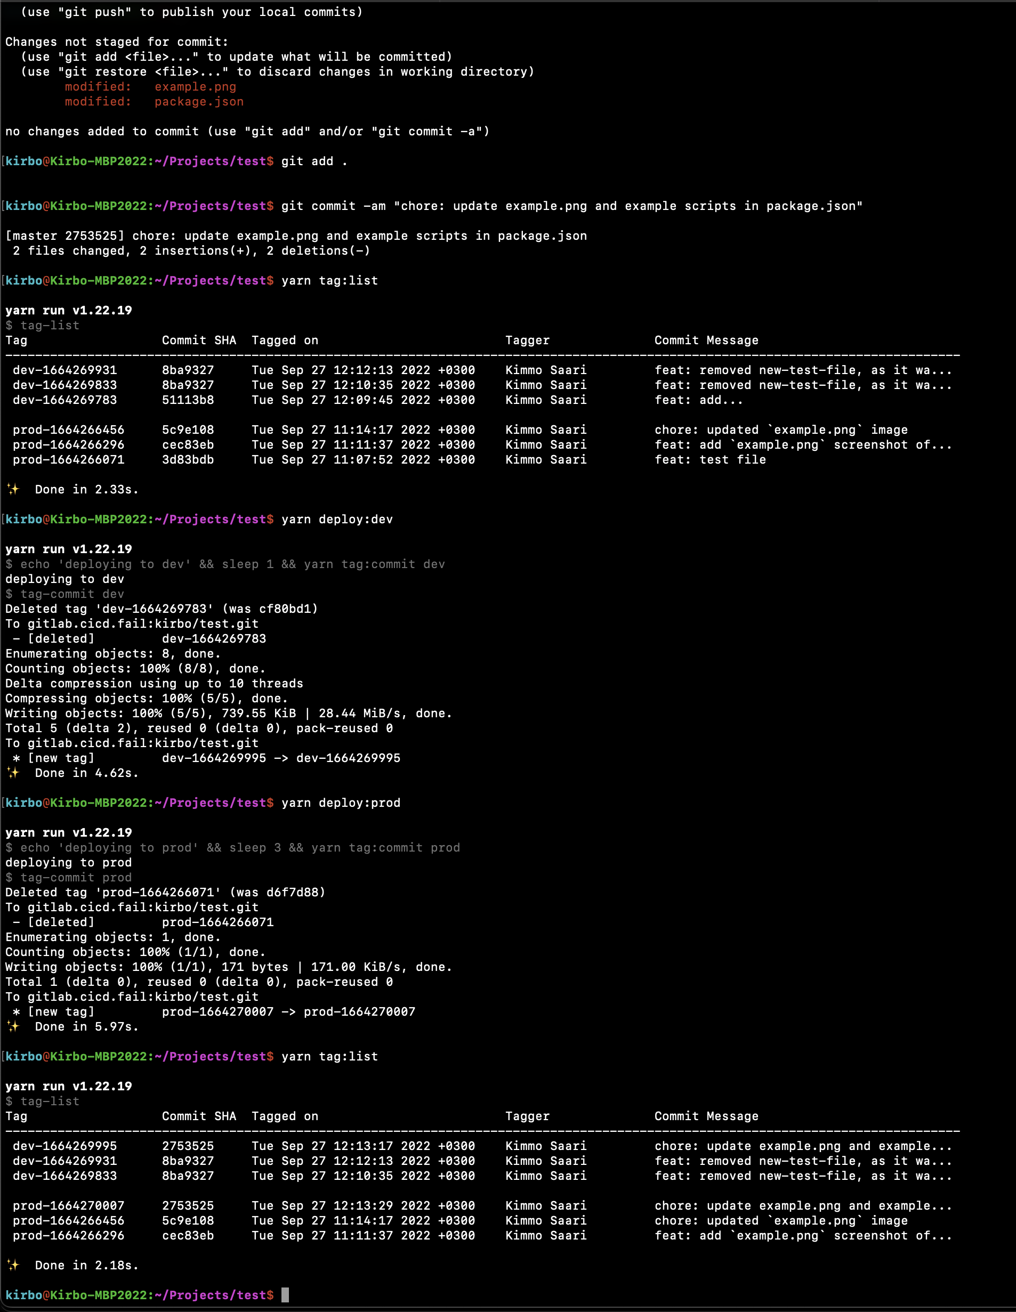Select SHA '51113b8' in first tag table

tap(188, 400)
